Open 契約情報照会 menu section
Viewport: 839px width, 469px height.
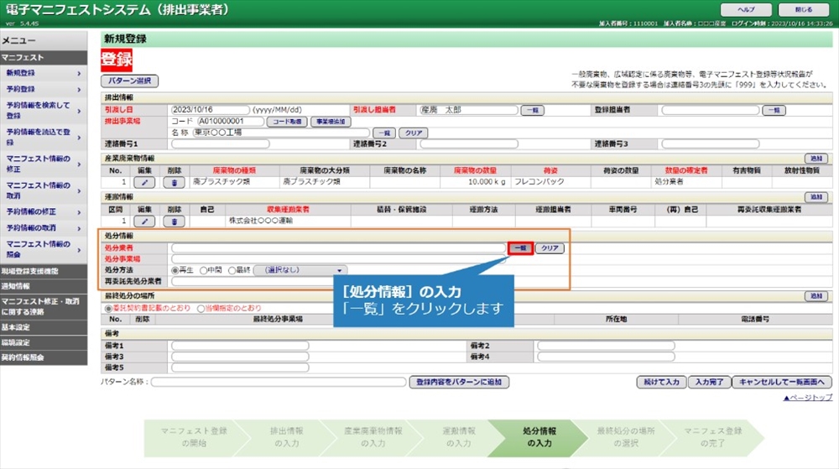[x=44, y=357]
